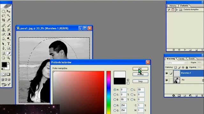This screenshot has height=114, width=204.
Task: Reset default foreground and background colors
Action: [2, 69]
